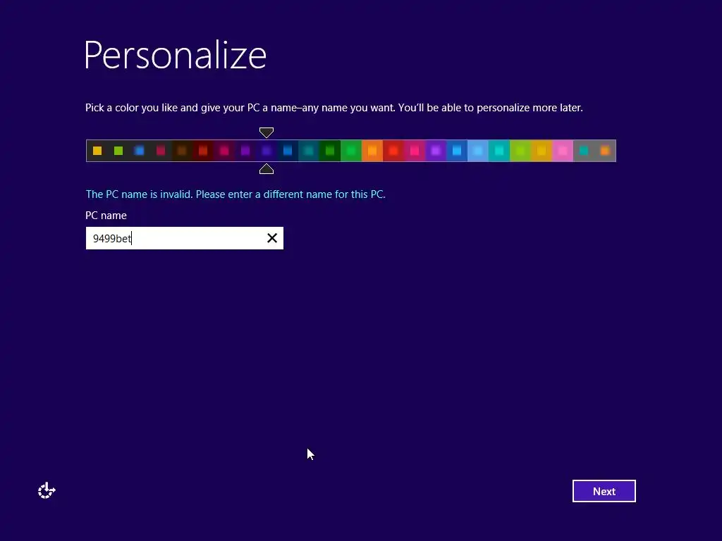
Task: Choose the hot pink-on-raspberry color swatch
Action: (415, 151)
